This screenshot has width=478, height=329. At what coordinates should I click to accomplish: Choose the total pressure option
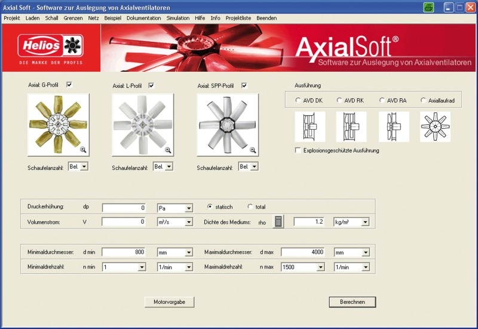250,206
